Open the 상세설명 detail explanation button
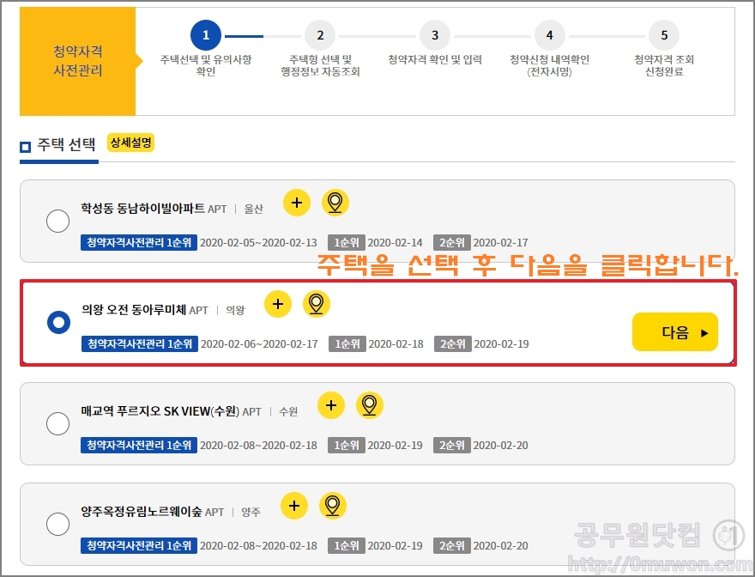755x577 pixels. click(x=131, y=143)
